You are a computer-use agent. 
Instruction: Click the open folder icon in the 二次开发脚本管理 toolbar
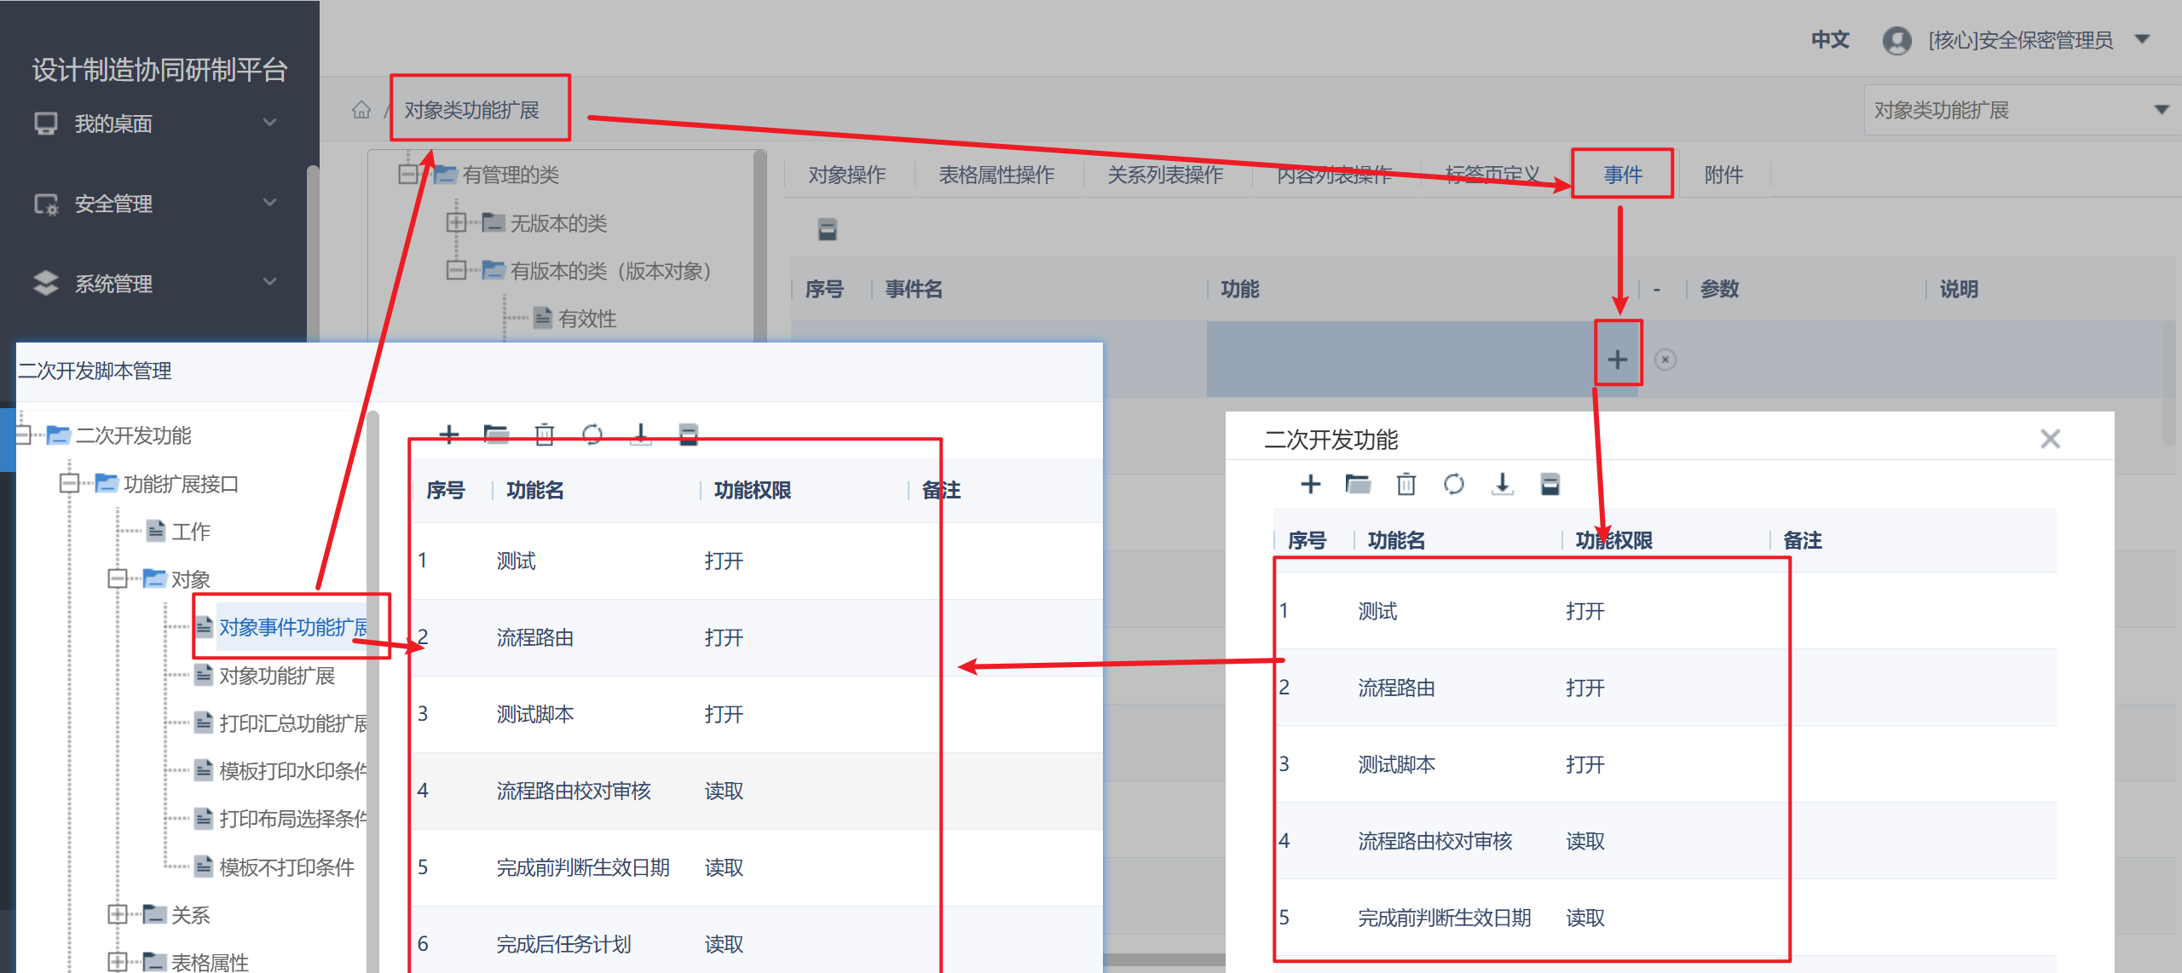[x=496, y=435]
